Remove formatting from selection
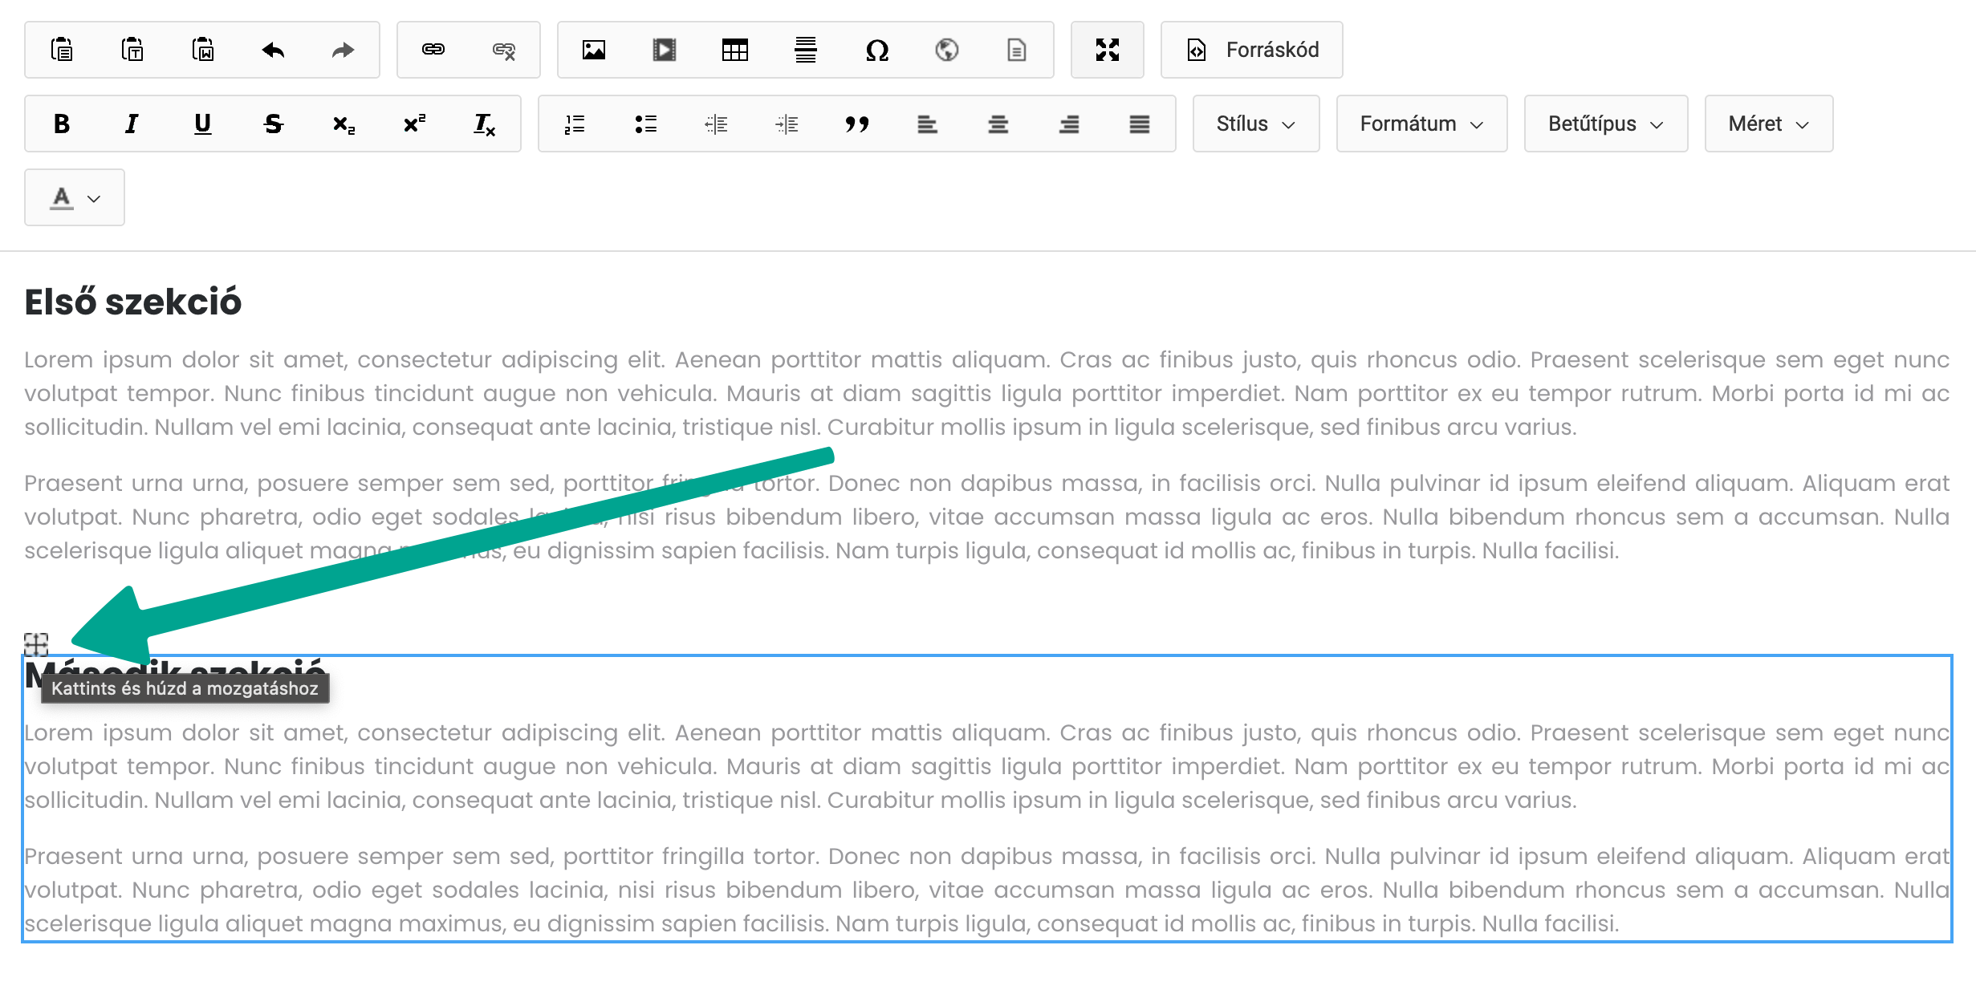 485,124
